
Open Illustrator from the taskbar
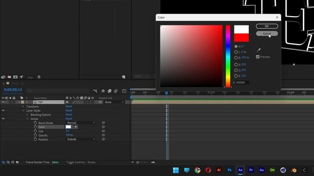coord(219,170)
